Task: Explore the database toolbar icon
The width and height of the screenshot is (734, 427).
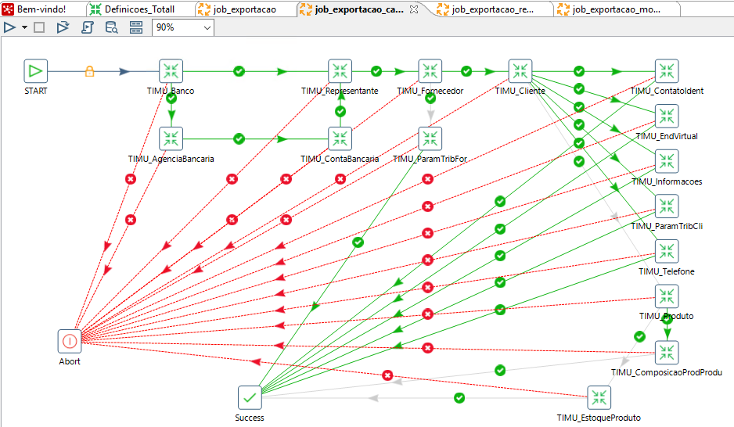Action: pos(111,27)
